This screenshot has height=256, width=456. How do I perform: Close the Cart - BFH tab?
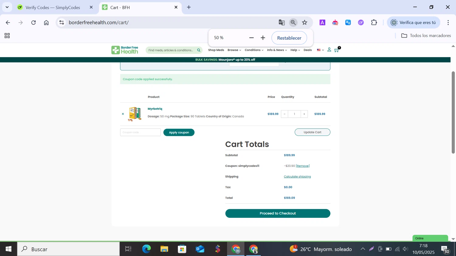point(176,7)
